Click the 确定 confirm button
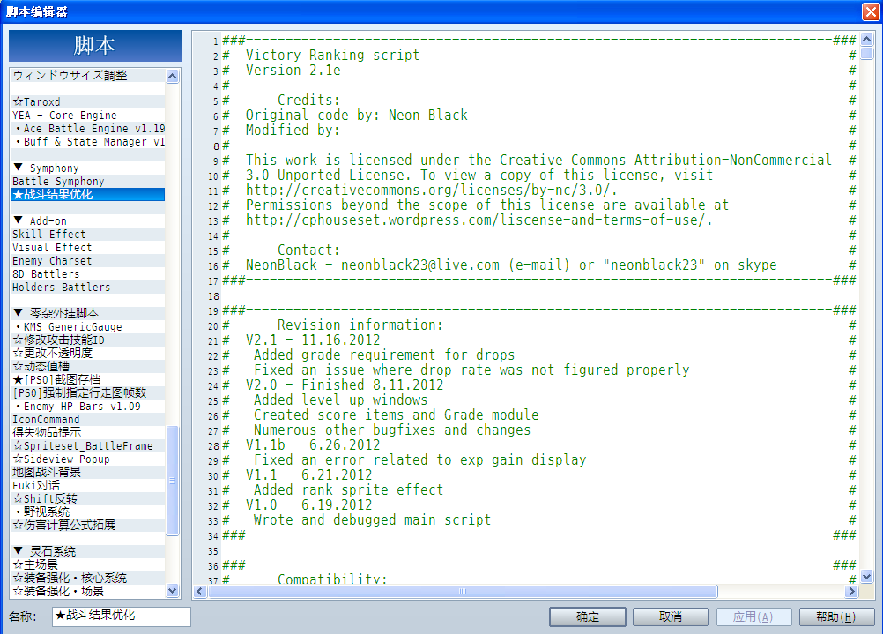The height and width of the screenshot is (635, 883). pos(588,617)
